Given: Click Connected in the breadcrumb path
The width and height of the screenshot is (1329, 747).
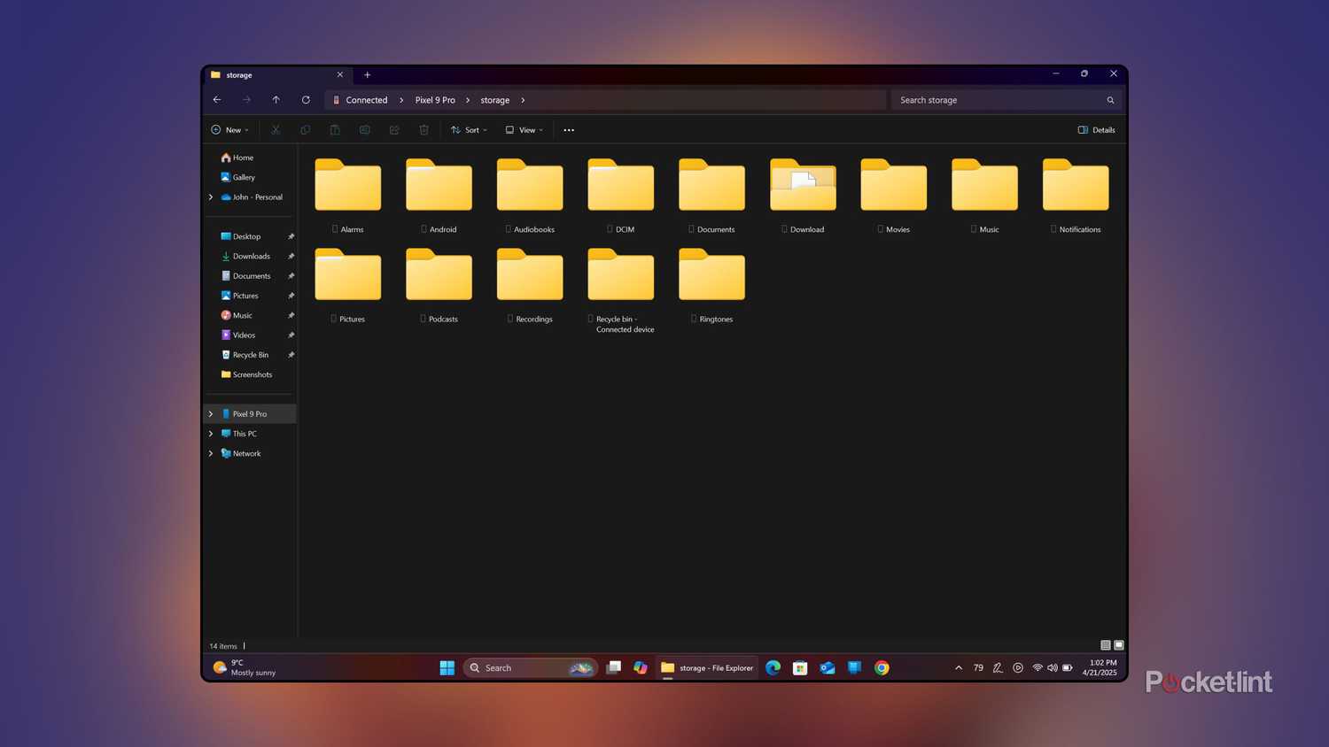Looking at the screenshot, I should 367,100.
